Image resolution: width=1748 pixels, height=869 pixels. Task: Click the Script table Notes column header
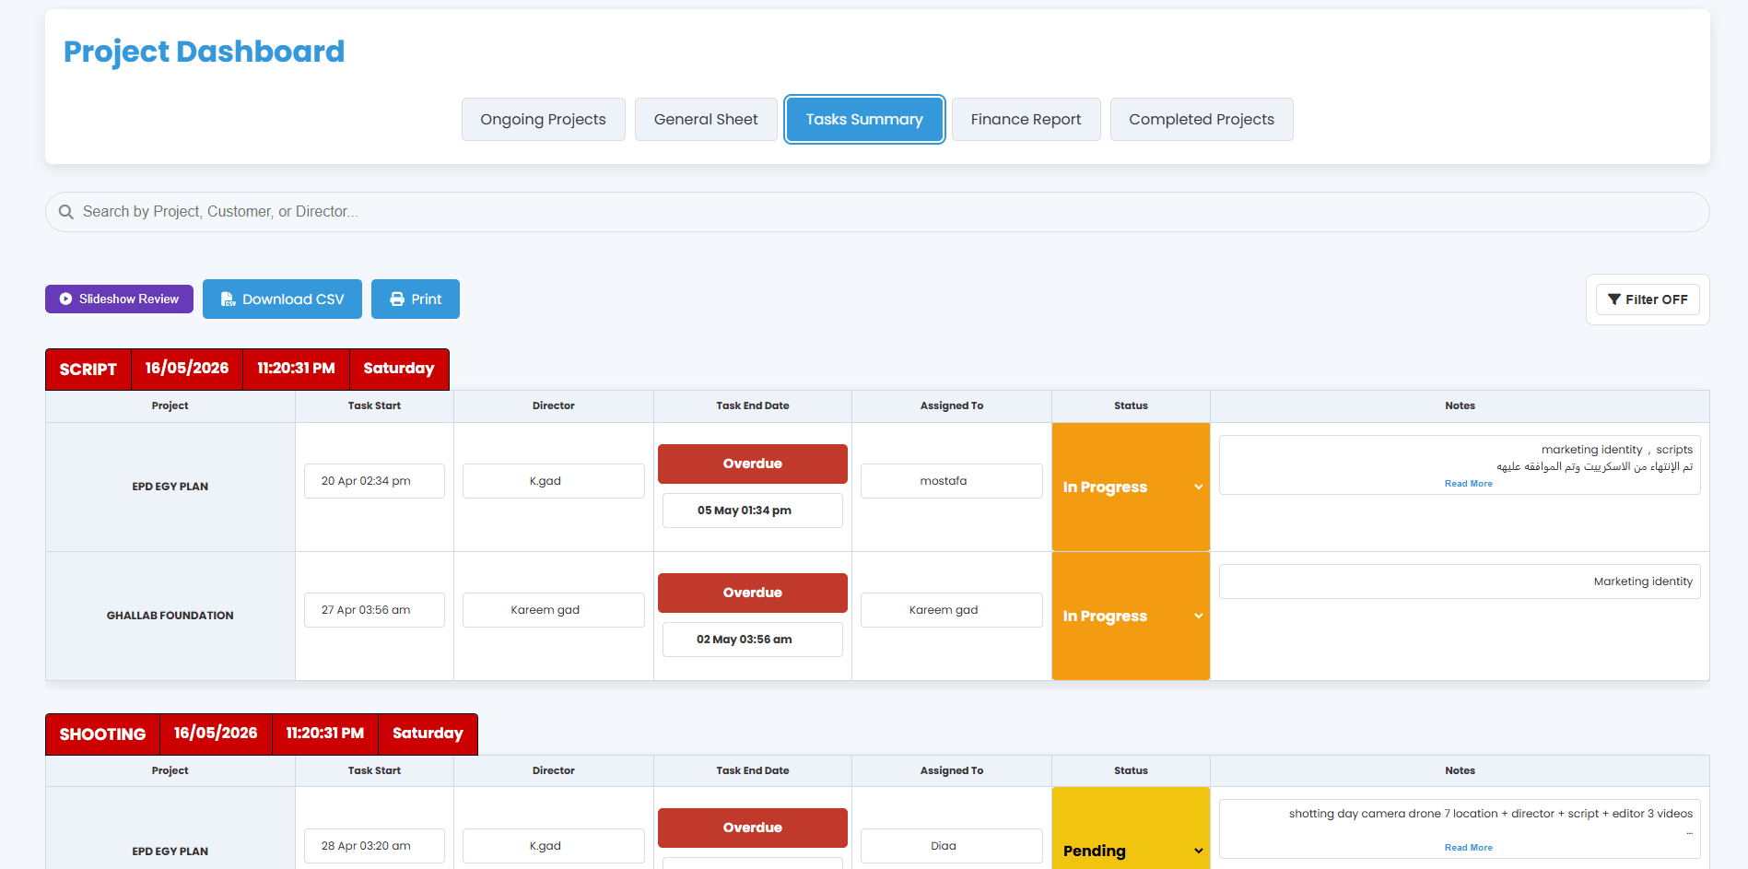point(1460,405)
